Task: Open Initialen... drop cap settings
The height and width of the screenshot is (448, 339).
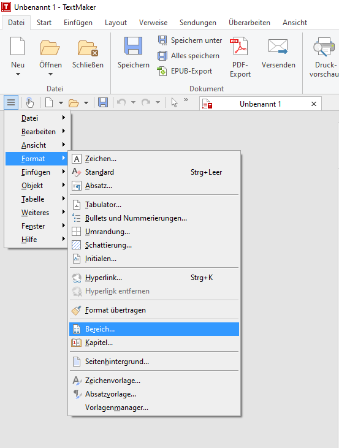Action: pyautogui.click(x=154, y=259)
